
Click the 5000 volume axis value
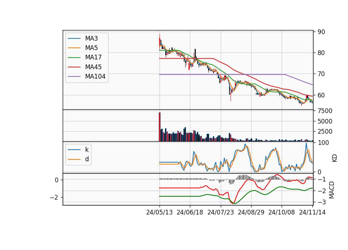(325, 121)
